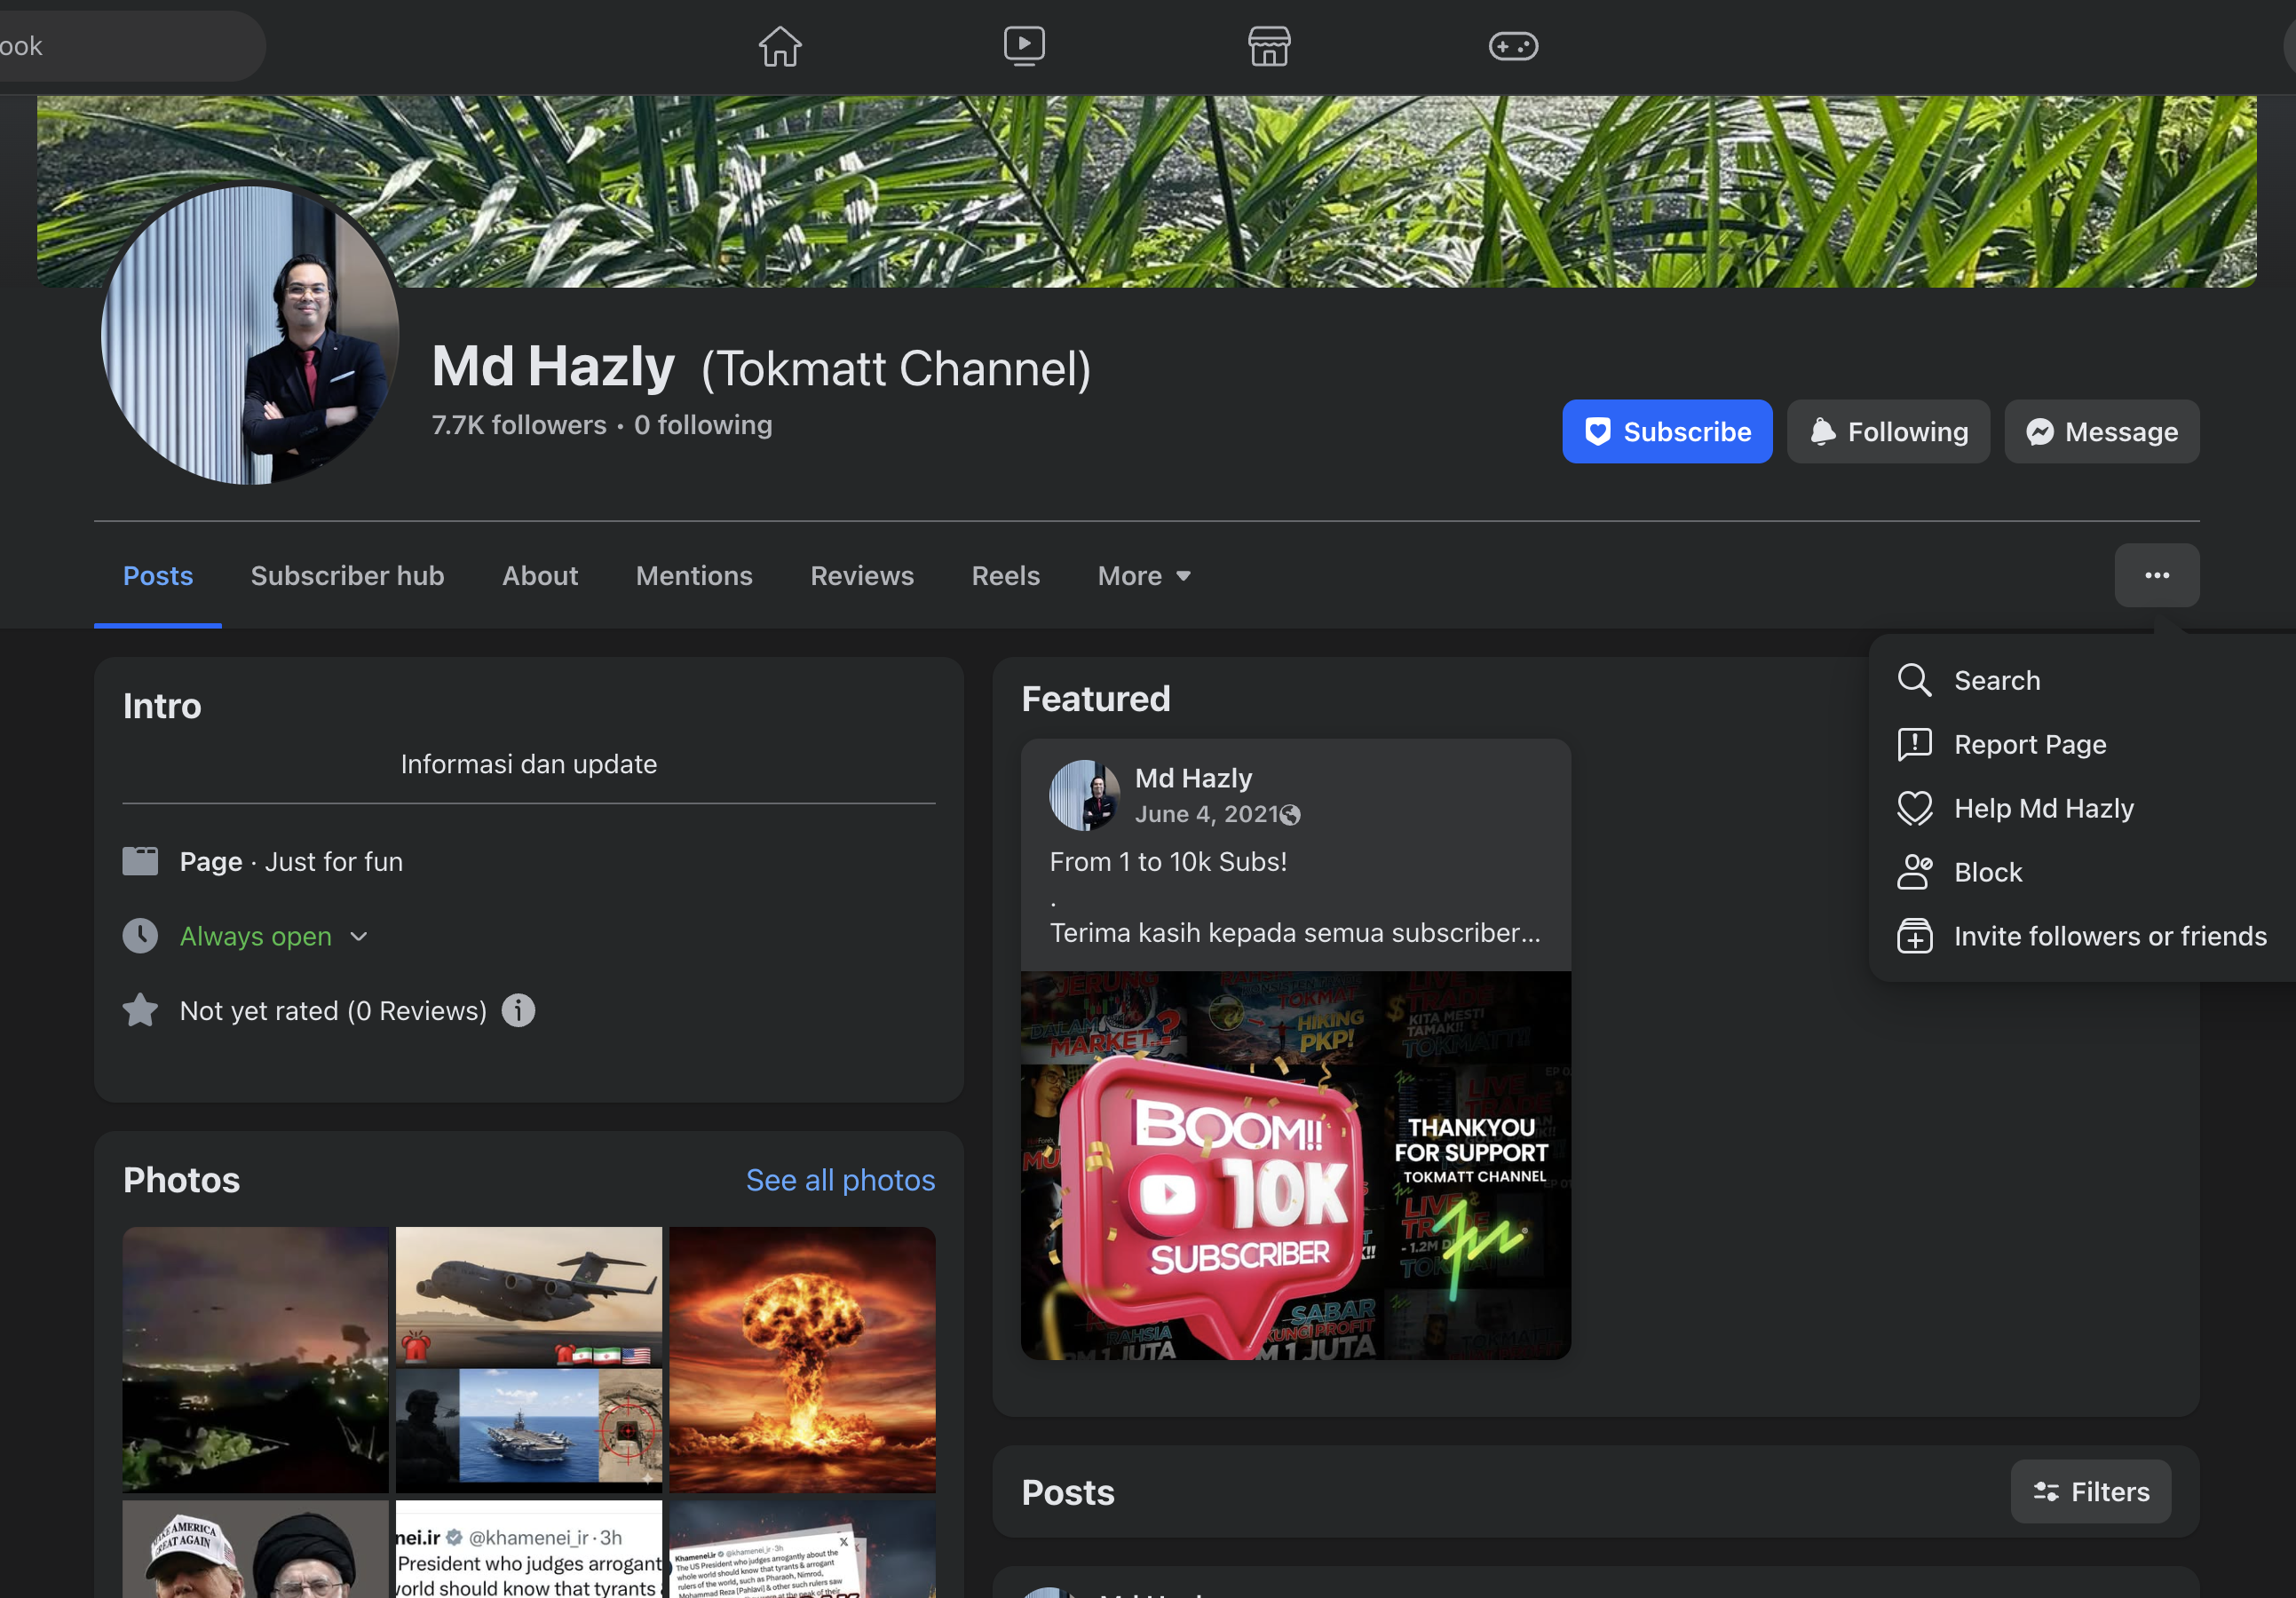This screenshot has width=2296, height=1598.
Task: Click the Block person icon in the menu
Action: (1914, 872)
